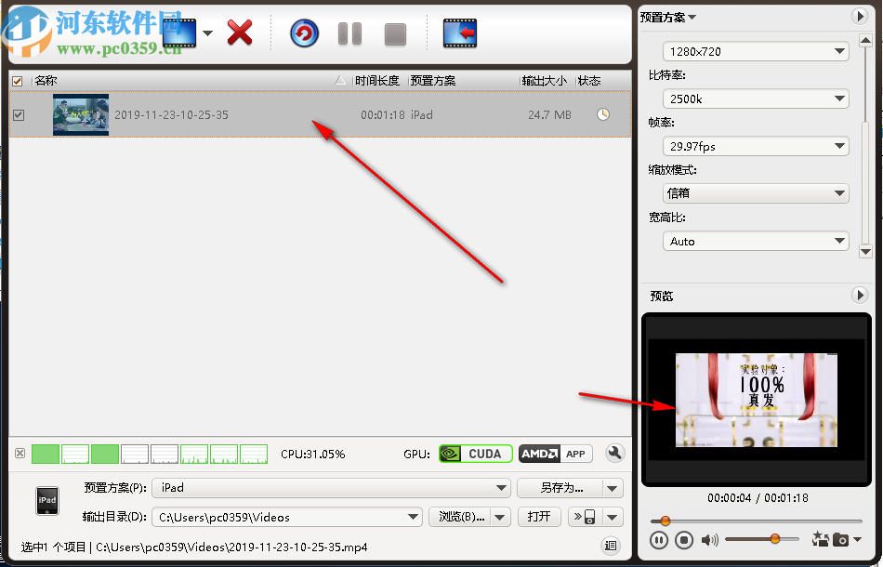Select the NVIDIA CUDA acceleration icon
The height and width of the screenshot is (567, 883).
[475, 454]
